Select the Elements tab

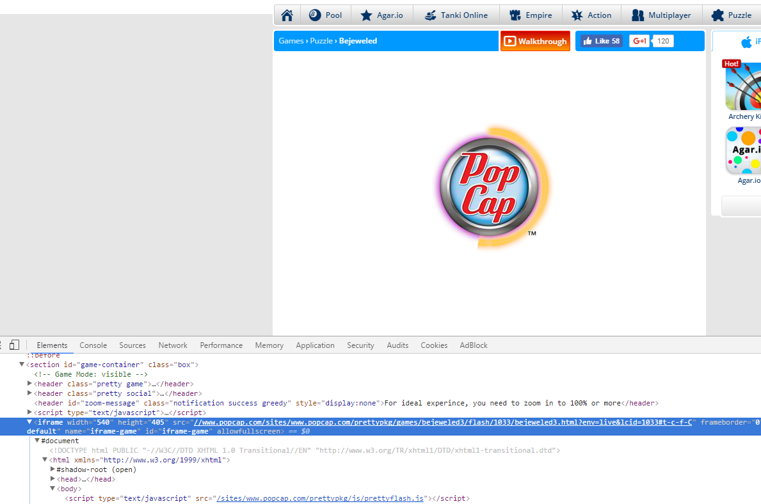(x=52, y=345)
